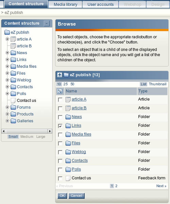Viewport: 170px width, 204px height.
Task: Switch to Thumbnail view mode
Action: tap(157, 84)
